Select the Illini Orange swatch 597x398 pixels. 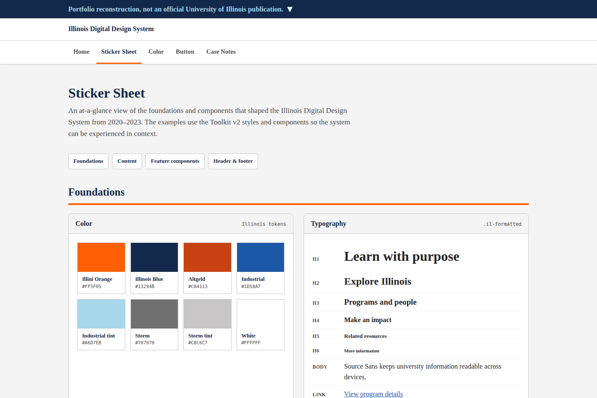tap(101, 268)
